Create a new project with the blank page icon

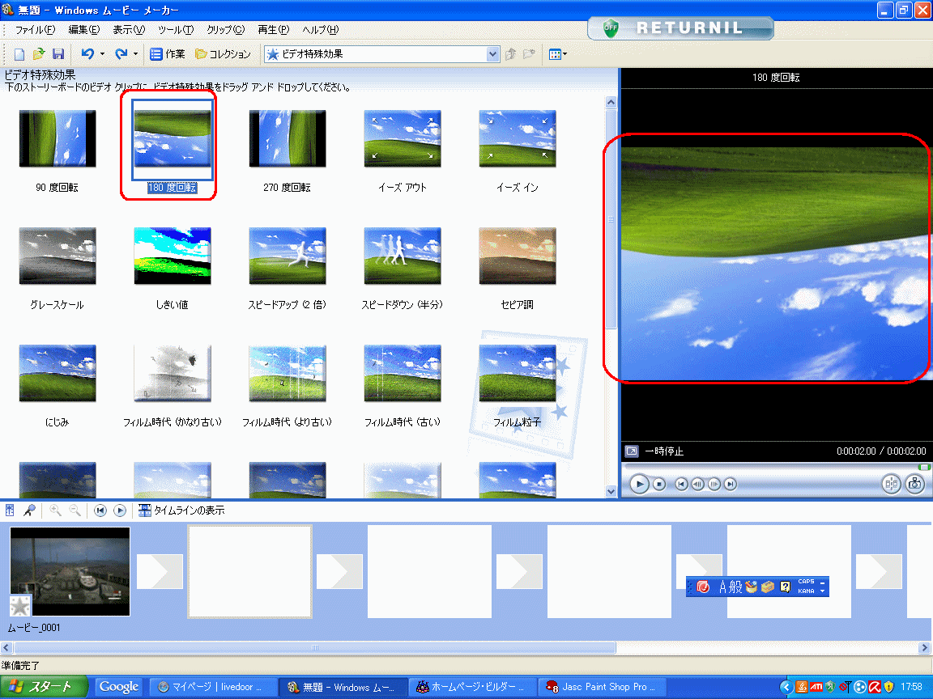coord(19,54)
